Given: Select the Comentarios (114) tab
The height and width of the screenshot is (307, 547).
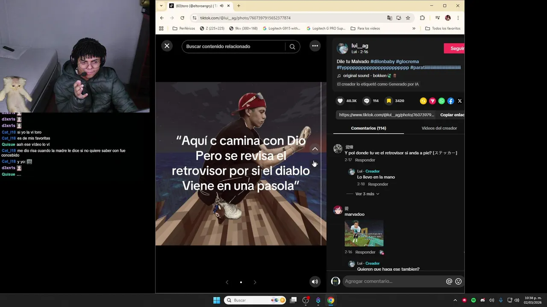Looking at the screenshot, I should [368, 128].
